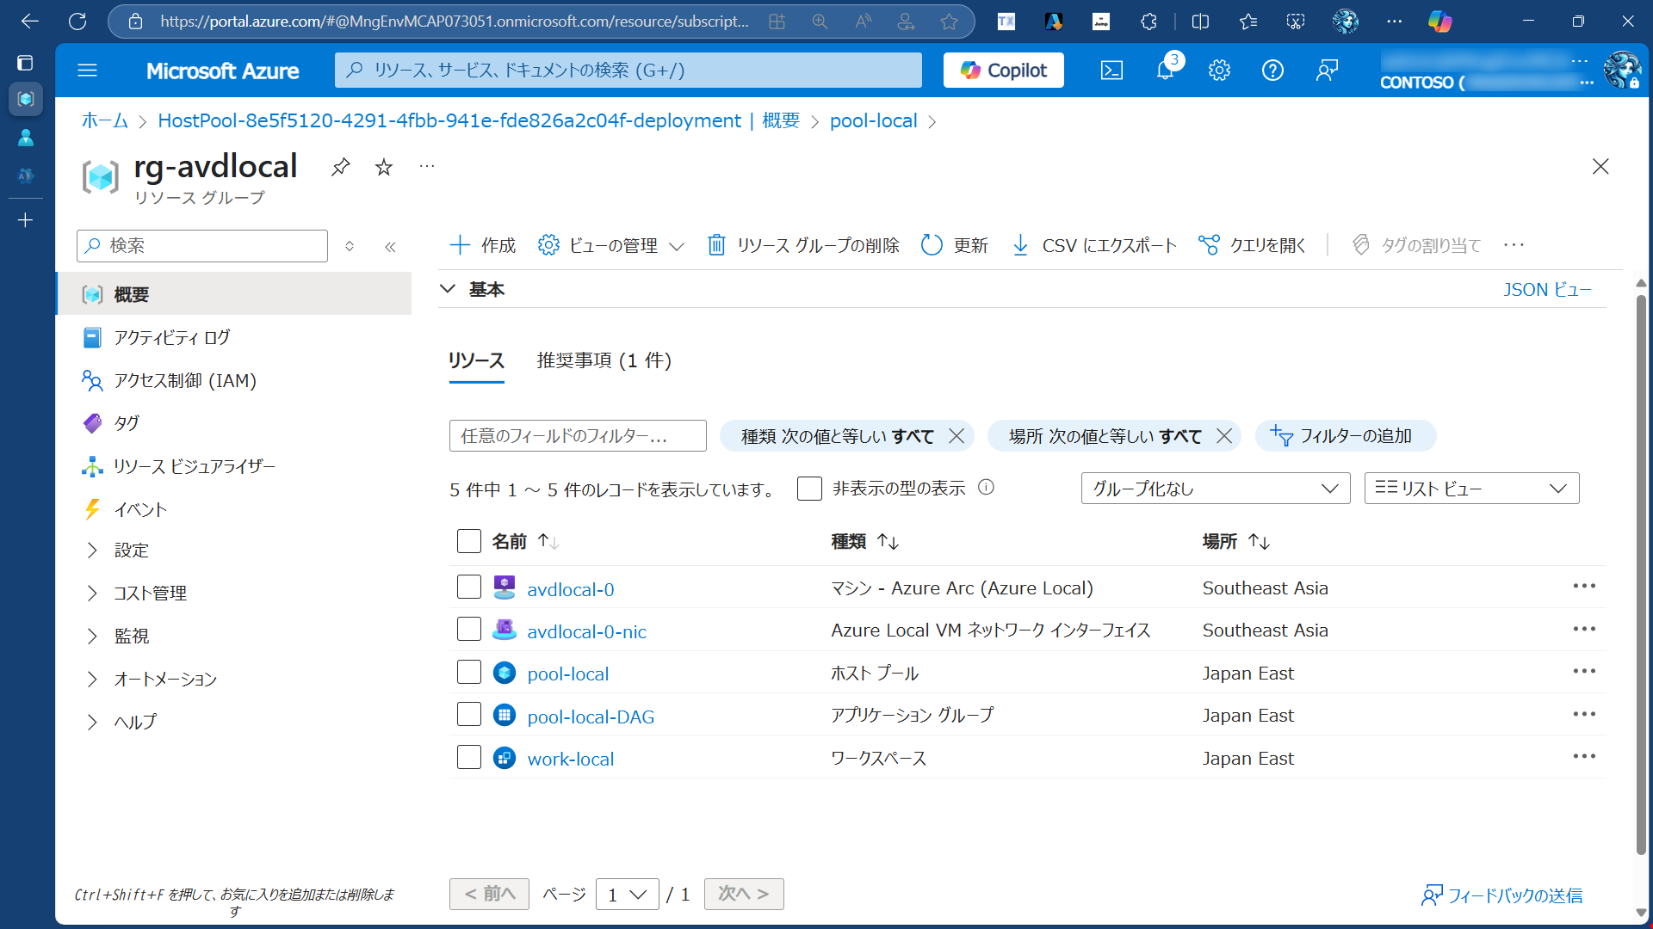
Task: Click the Copilot button
Action: (1004, 71)
